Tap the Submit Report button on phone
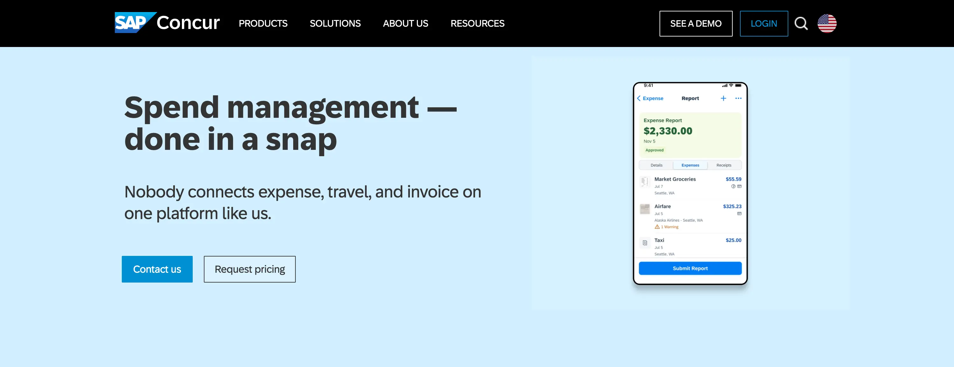Image resolution: width=954 pixels, height=367 pixels. (690, 268)
